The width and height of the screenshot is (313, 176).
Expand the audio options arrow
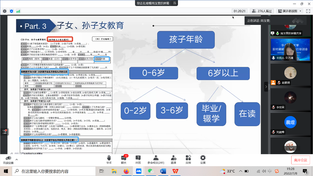(16, 159)
